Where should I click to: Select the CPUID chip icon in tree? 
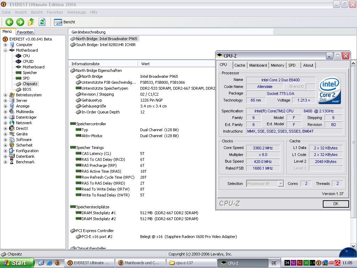pos(18,61)
